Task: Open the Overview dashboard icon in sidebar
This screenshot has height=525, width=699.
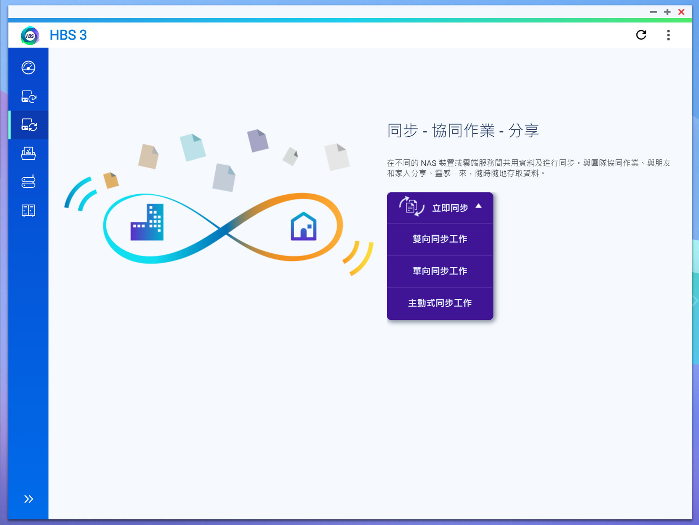Action: click(x=28, y=67)
